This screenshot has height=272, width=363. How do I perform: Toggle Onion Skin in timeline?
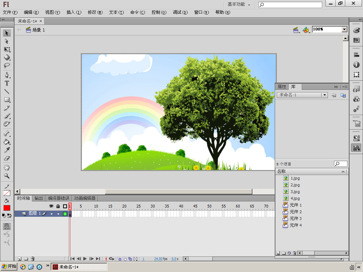(x=119, y=259)
